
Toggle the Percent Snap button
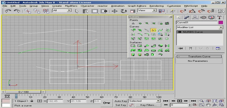201,11
